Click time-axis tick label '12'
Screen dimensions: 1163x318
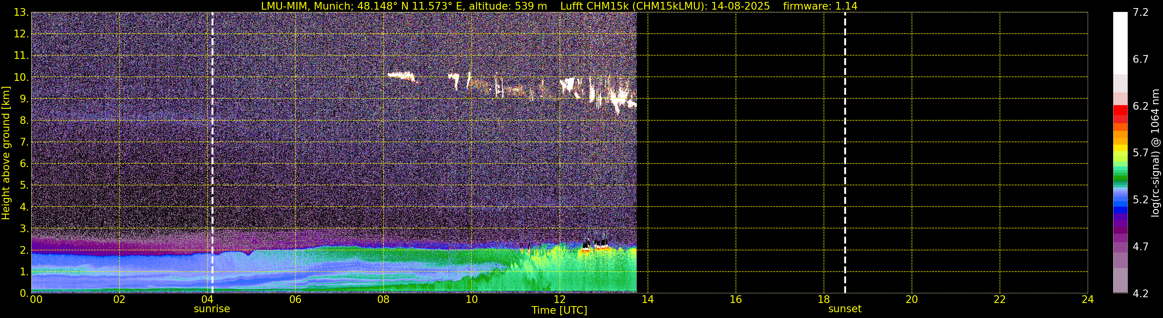point(559,300)
